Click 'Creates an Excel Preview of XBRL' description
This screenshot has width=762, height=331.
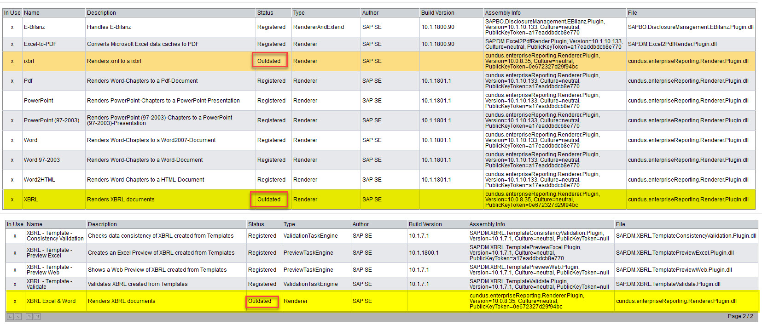point(161,253)
